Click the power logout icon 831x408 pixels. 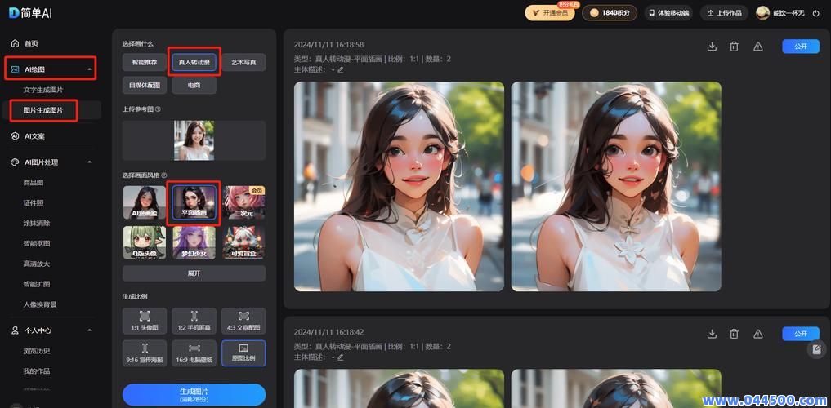pyautogui.click(x=815, y=13)
